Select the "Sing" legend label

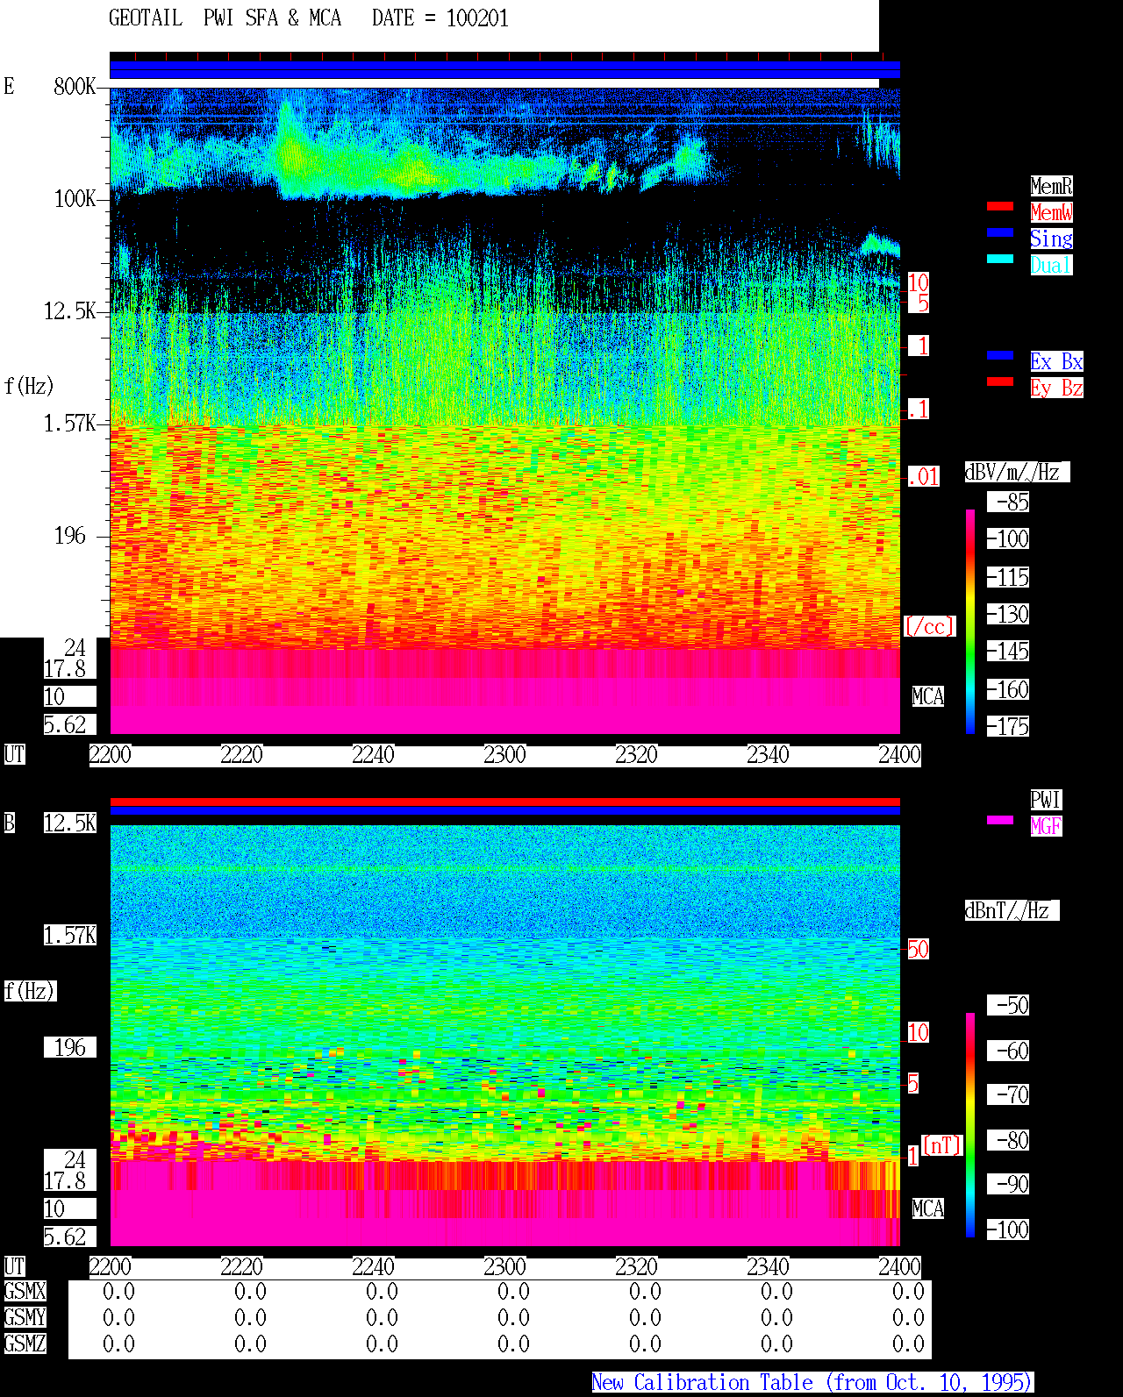point(1051,239)
